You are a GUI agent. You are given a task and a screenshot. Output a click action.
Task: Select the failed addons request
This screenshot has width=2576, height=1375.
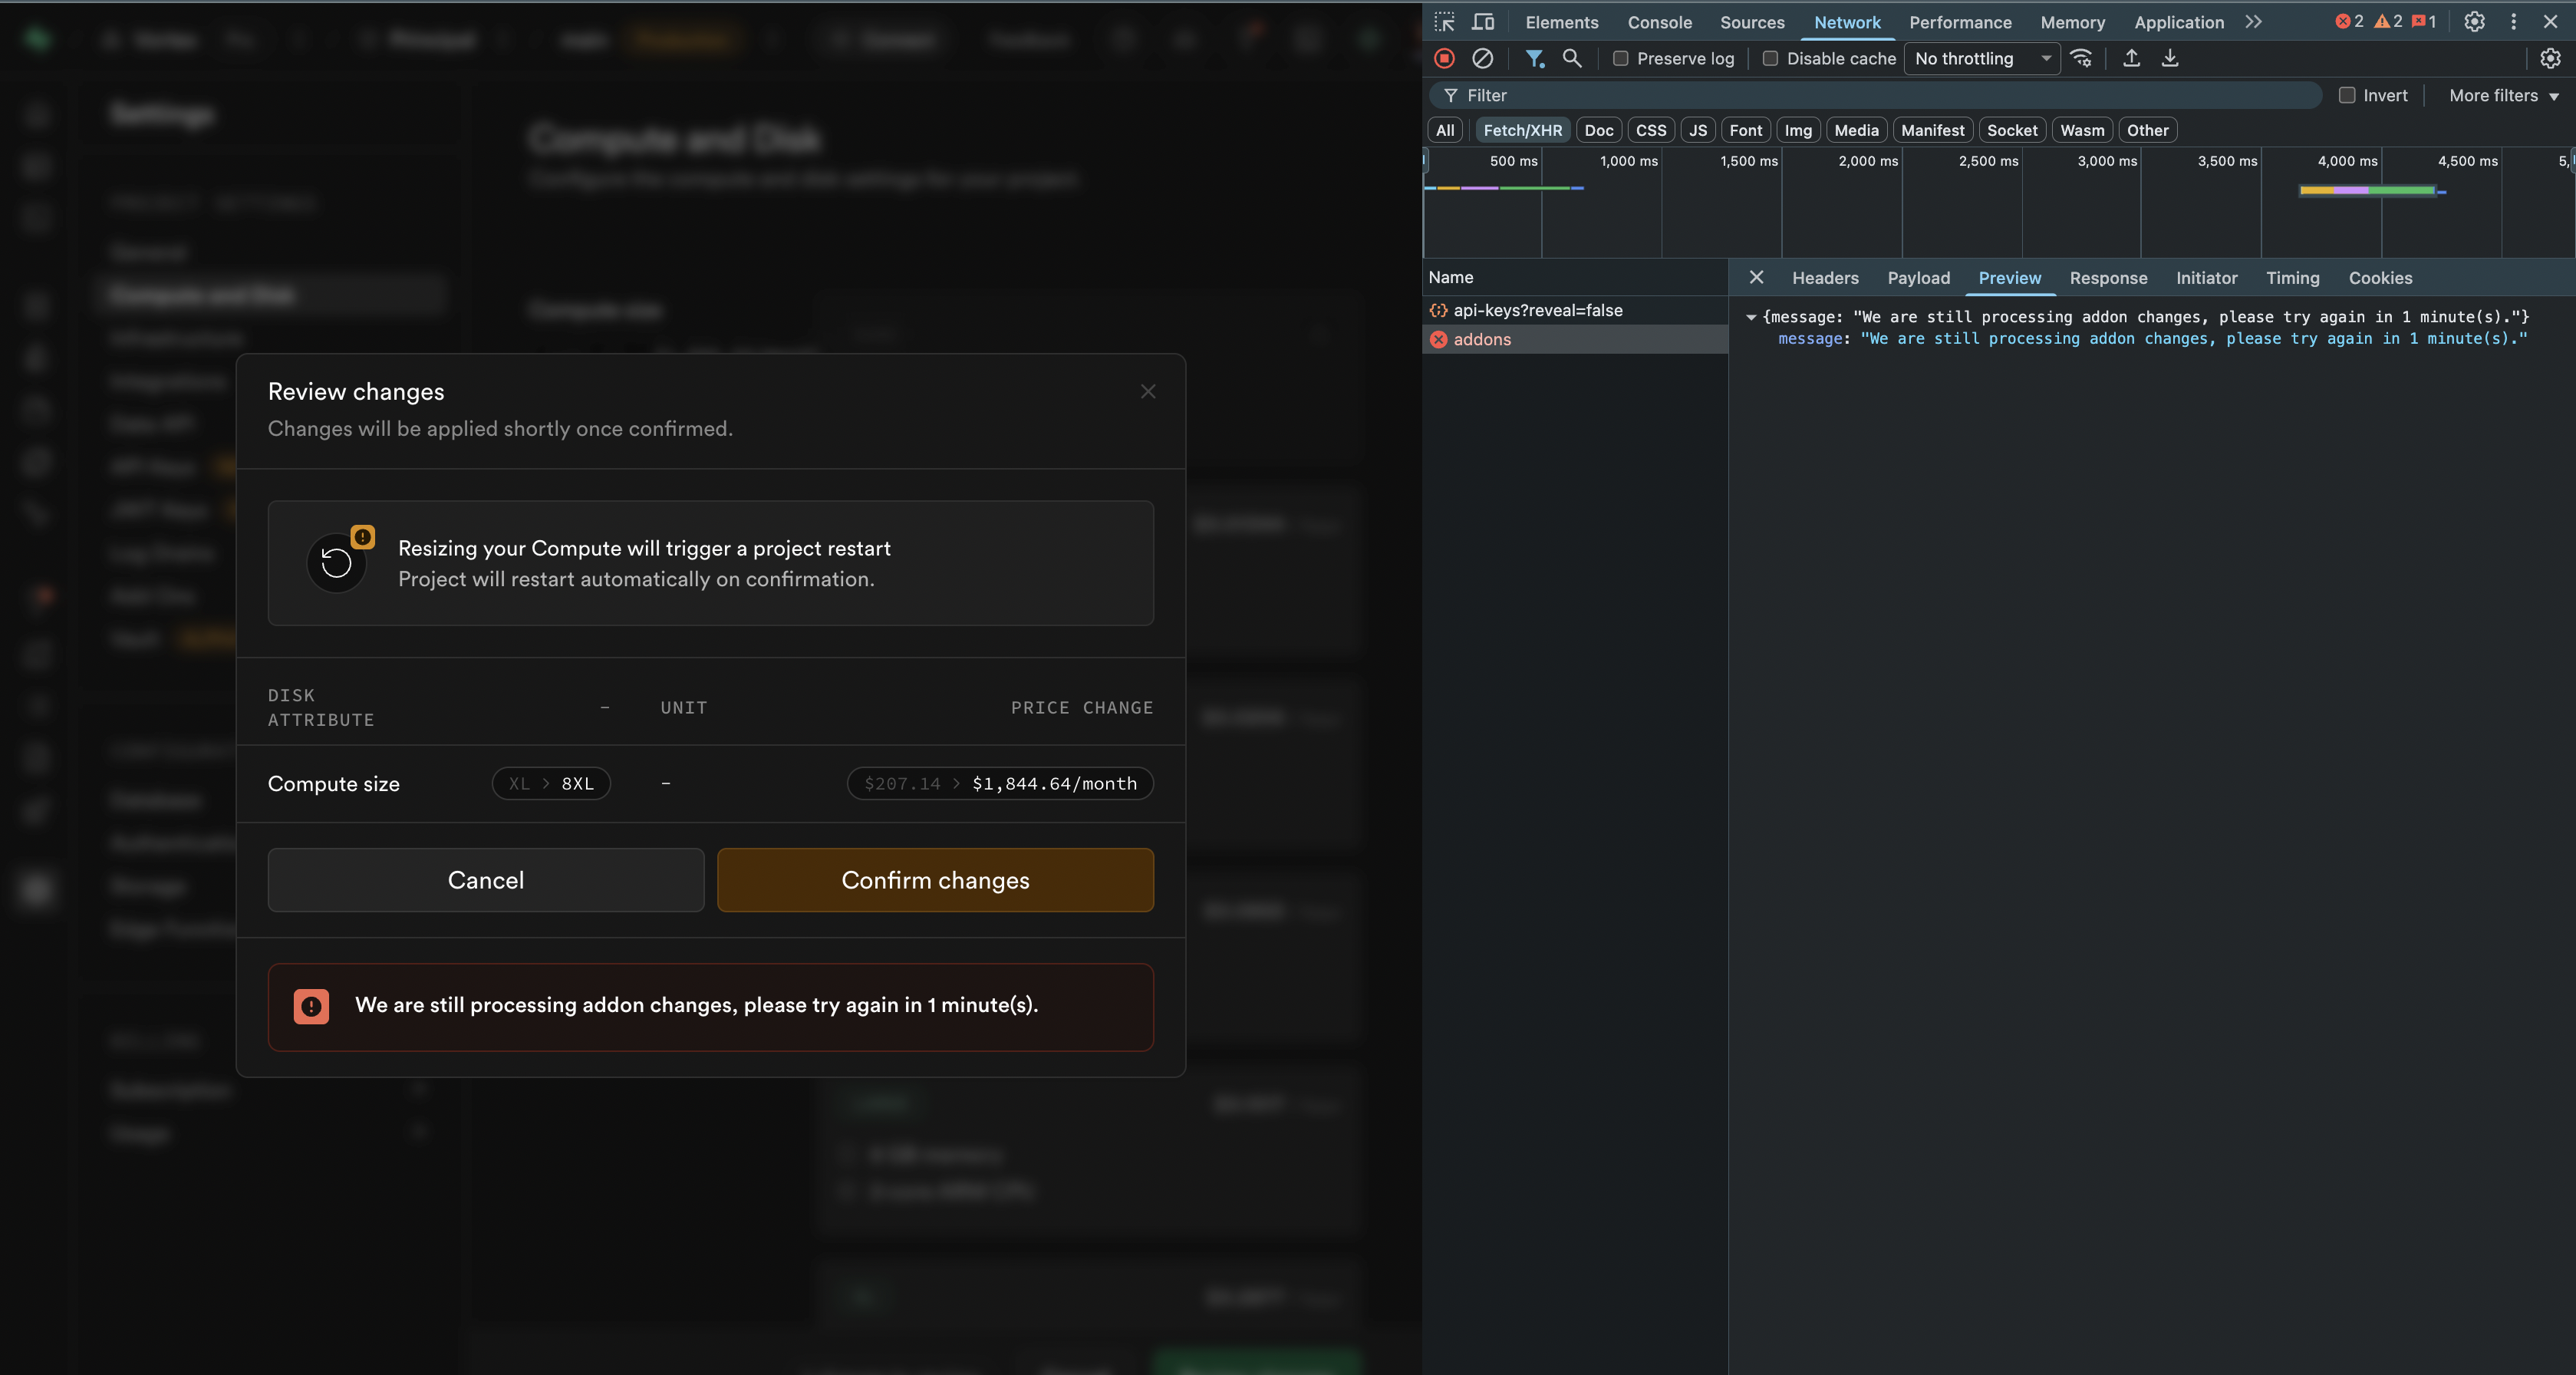[1482, 339]
